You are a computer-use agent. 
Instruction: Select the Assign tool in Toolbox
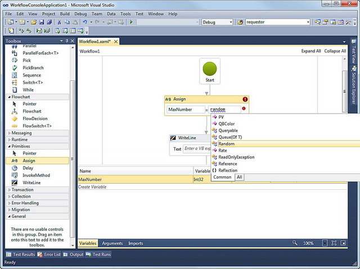click(x=38, y=161)
